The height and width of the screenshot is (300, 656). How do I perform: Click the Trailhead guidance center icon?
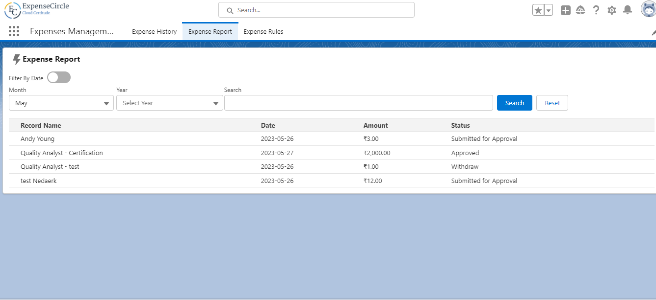point(580,10)
